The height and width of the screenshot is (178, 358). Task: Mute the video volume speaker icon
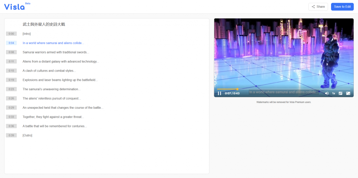click(x=327, y=93)
